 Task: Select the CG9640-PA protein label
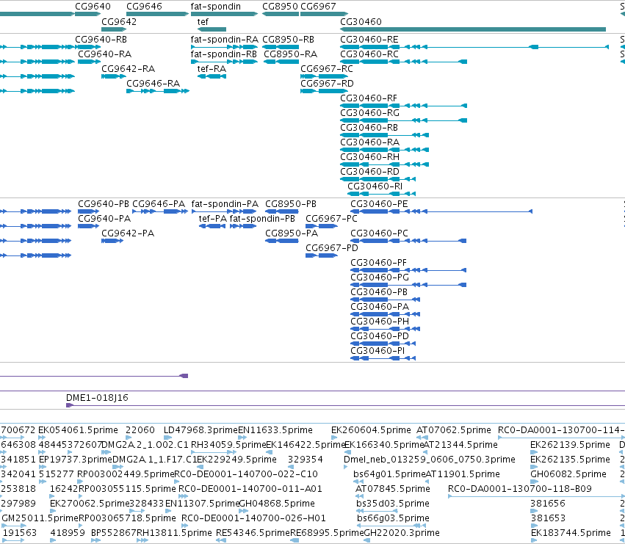pos(104,218)
